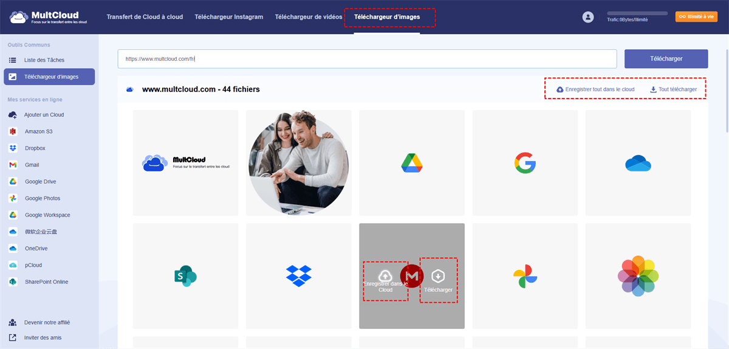Open Transfert de Cloud à cloud tab
This screenshot has width=729, height=349.
coord(145,17)
